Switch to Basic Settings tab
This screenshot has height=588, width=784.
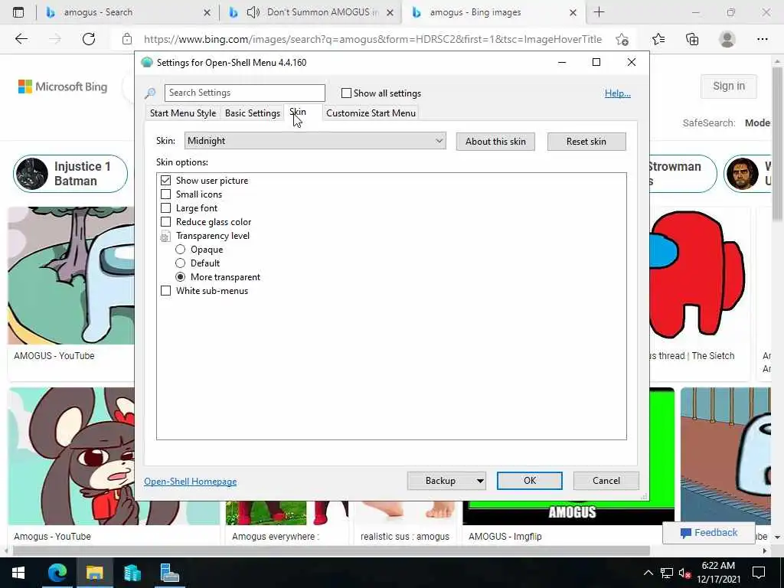coord(253,113)
